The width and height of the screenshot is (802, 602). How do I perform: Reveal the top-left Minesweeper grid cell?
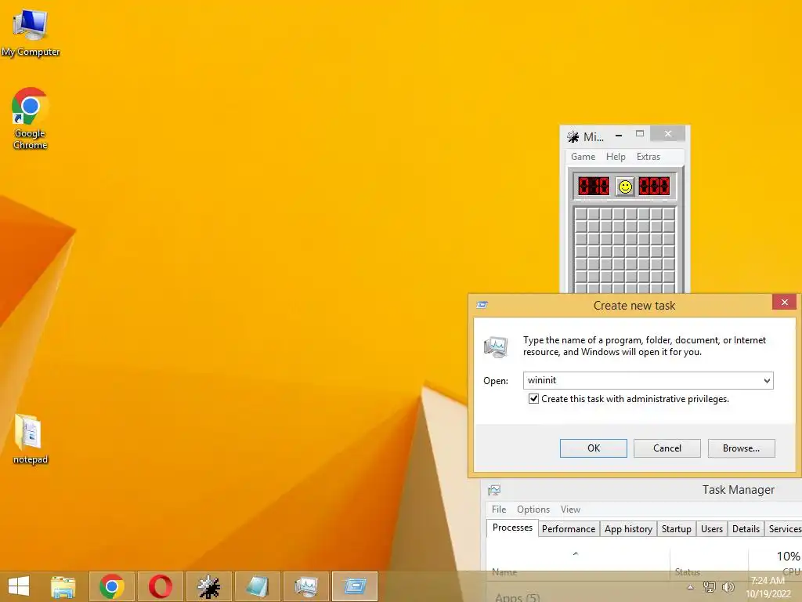[580, 214]
